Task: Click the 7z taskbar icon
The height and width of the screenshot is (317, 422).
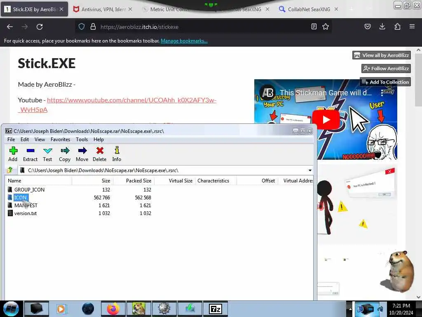Action: click(x=215, y=309)
